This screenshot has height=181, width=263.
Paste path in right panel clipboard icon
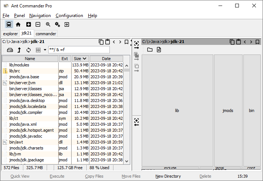click(239, 42)
